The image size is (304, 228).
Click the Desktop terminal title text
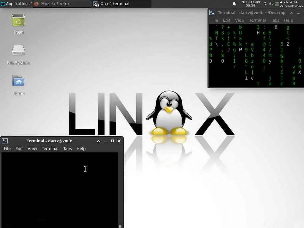251,12
